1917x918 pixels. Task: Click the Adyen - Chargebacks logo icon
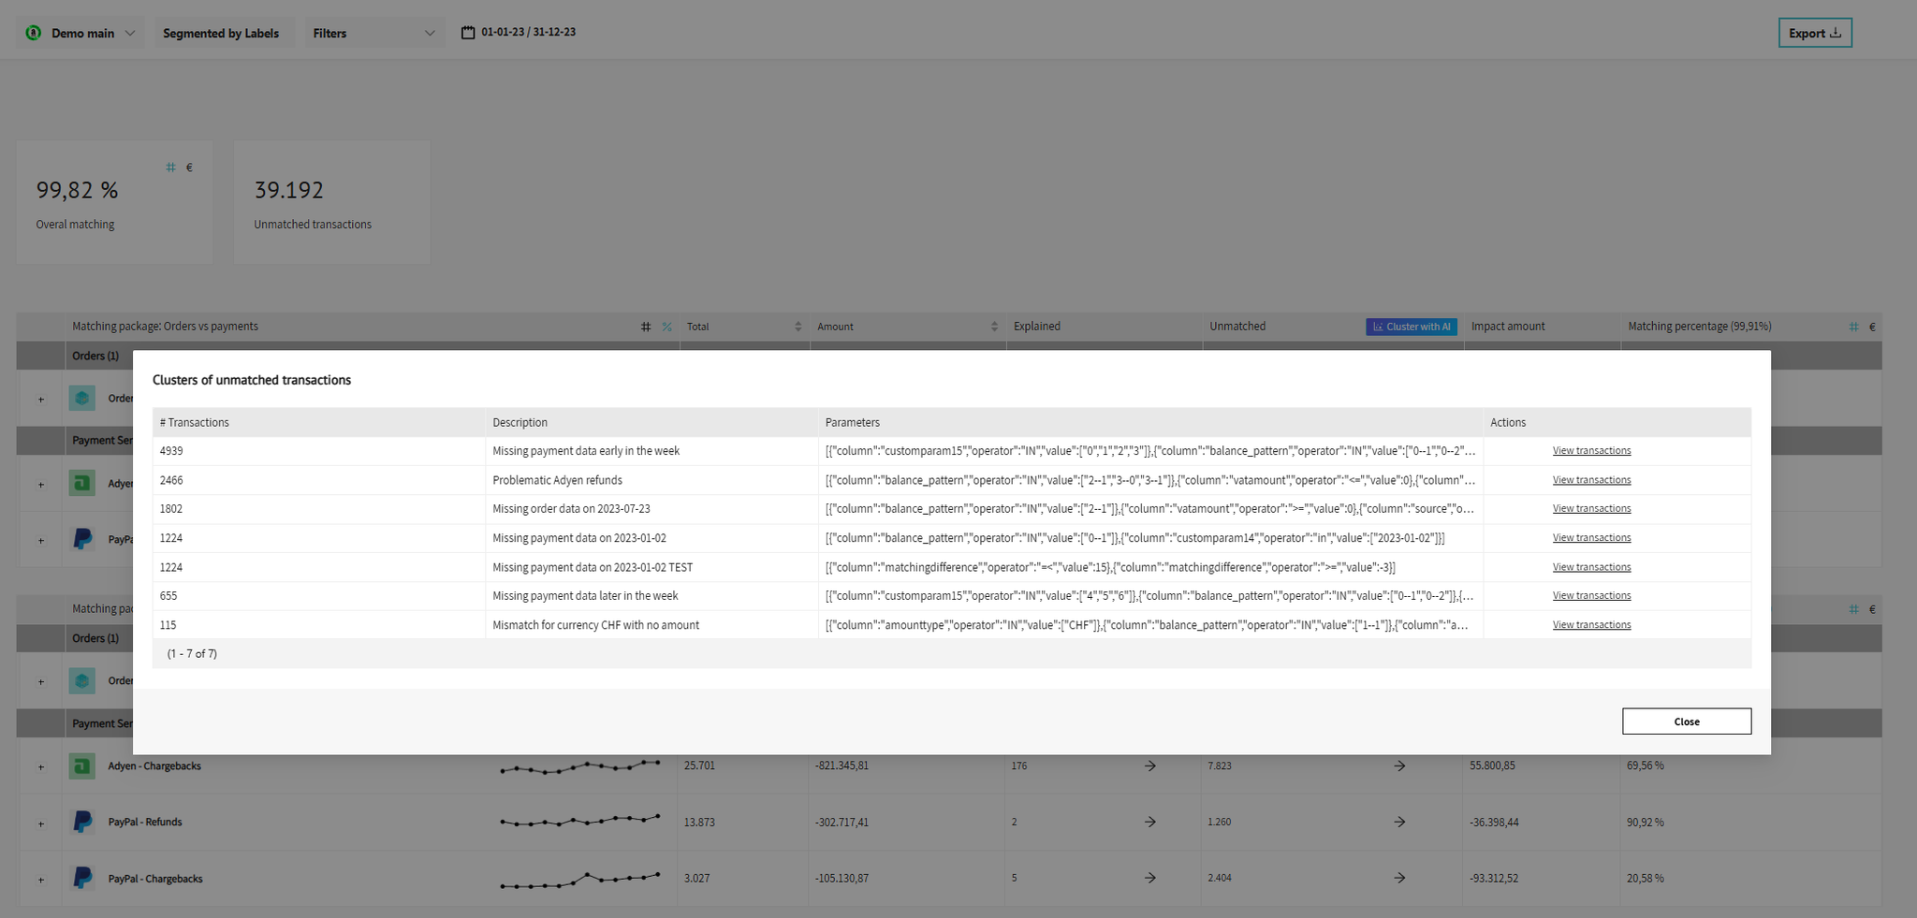(x=82, y=766)
